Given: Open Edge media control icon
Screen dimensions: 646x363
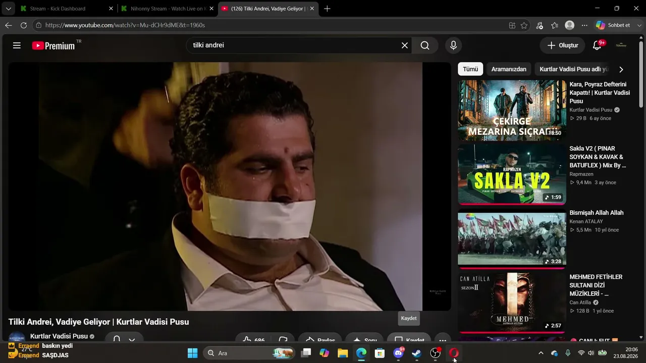Looking at the screenshot, I should pos(540,25).
